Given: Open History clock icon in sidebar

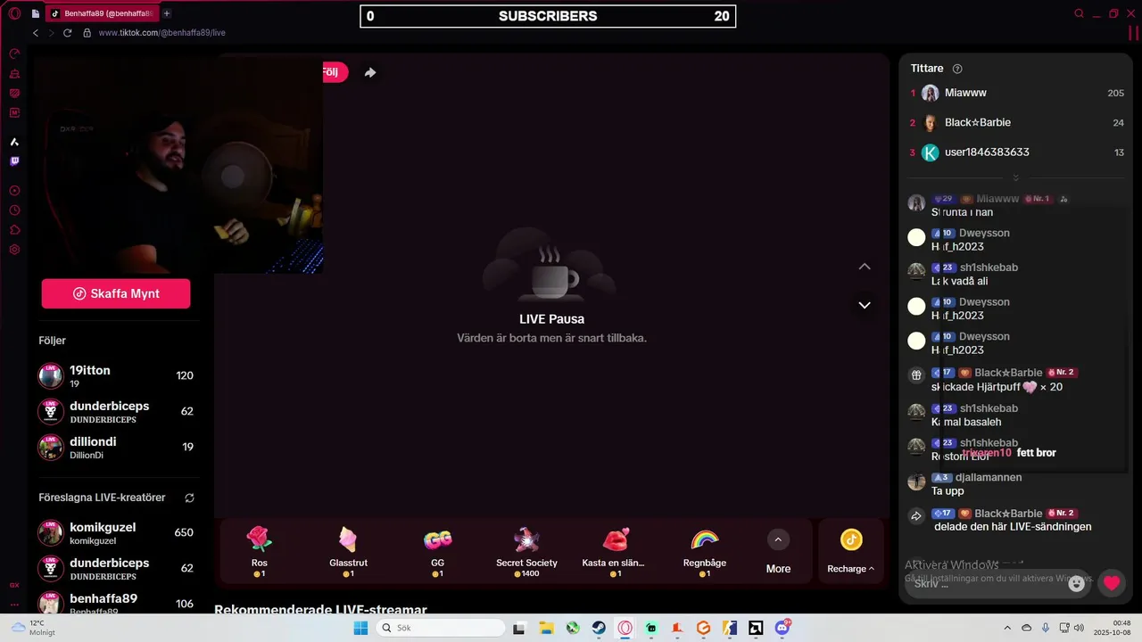Looking at the screenshot, I should pyautogui.click(x=14, y=210).
